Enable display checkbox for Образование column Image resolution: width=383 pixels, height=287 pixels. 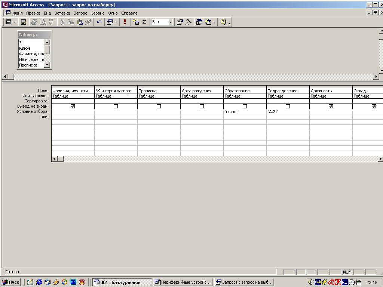pyautogui.click(x=245, y=106)
